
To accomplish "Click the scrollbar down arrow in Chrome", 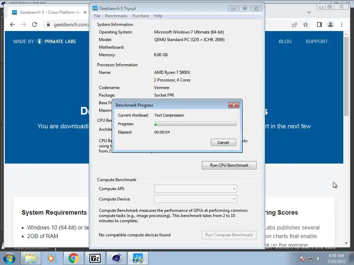I will tap(346, 243).
